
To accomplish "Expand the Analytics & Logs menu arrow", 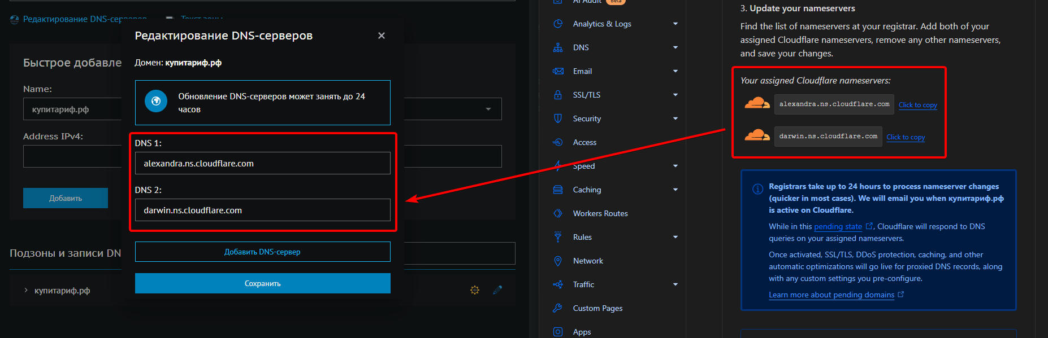I will coord(675,24).
